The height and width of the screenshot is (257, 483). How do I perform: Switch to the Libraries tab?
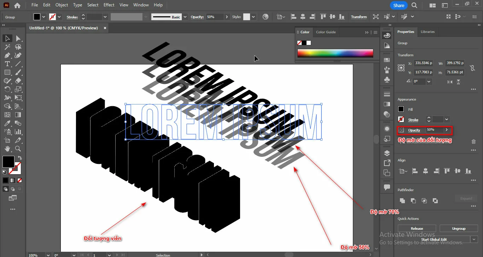[x=427, y=32]
